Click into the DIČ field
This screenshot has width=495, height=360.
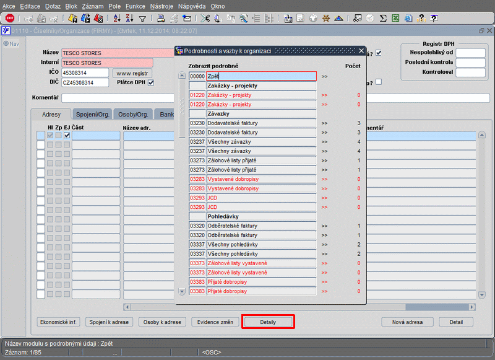coord(85,83)
